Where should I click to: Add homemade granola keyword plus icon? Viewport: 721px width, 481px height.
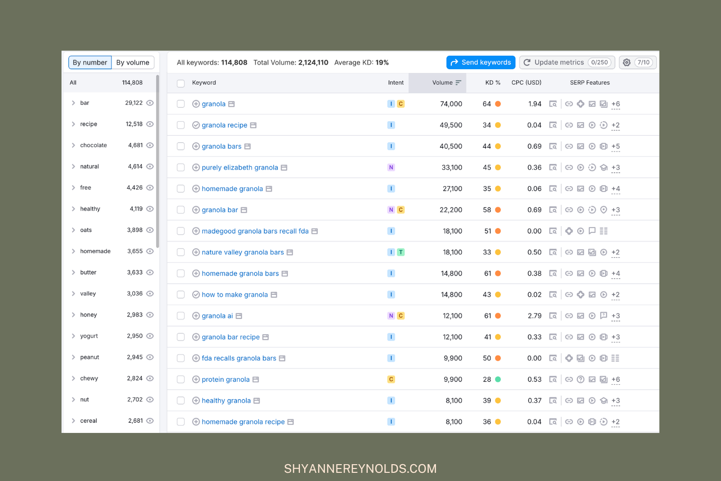click(196, 189)
